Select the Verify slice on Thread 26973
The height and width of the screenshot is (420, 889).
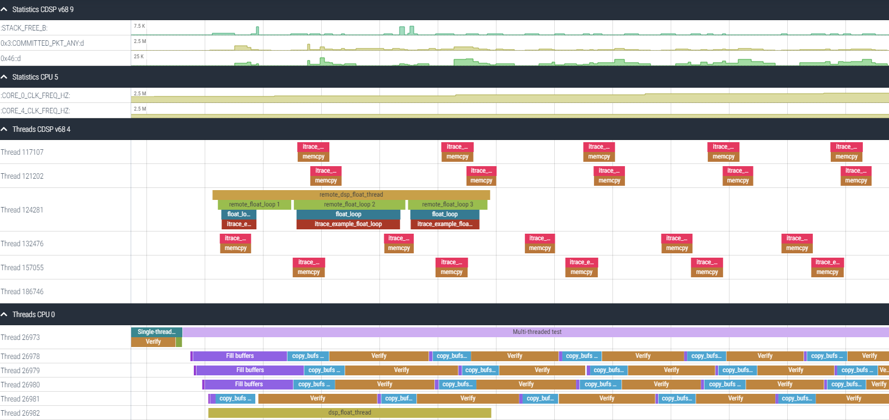pos(153,342)
